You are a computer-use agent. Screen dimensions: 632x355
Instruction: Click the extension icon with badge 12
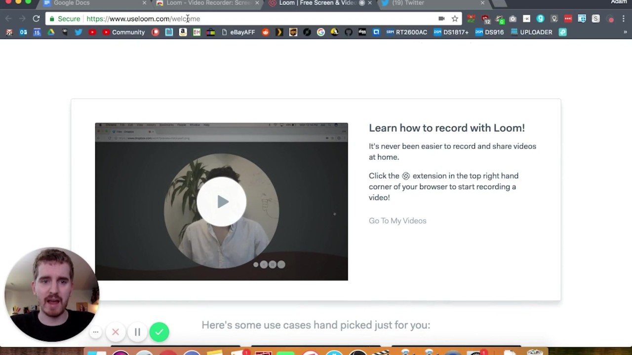click(x=485, y=19)
